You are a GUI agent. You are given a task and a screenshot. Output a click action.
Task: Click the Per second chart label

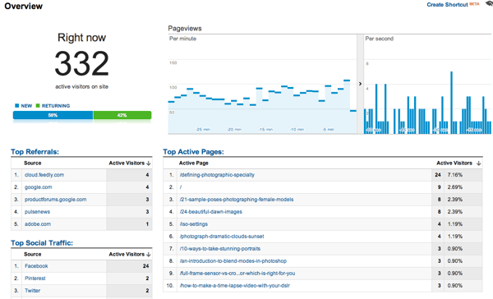pyautogui.click(x=379, y=39)
